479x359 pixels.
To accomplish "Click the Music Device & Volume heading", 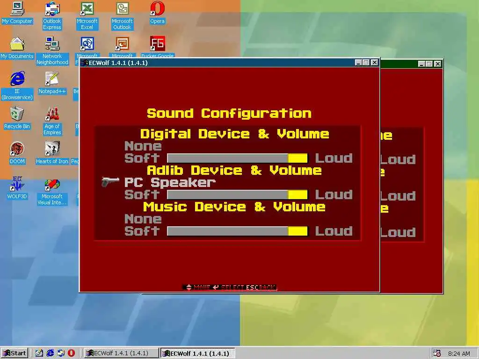I will click(234, 207).
